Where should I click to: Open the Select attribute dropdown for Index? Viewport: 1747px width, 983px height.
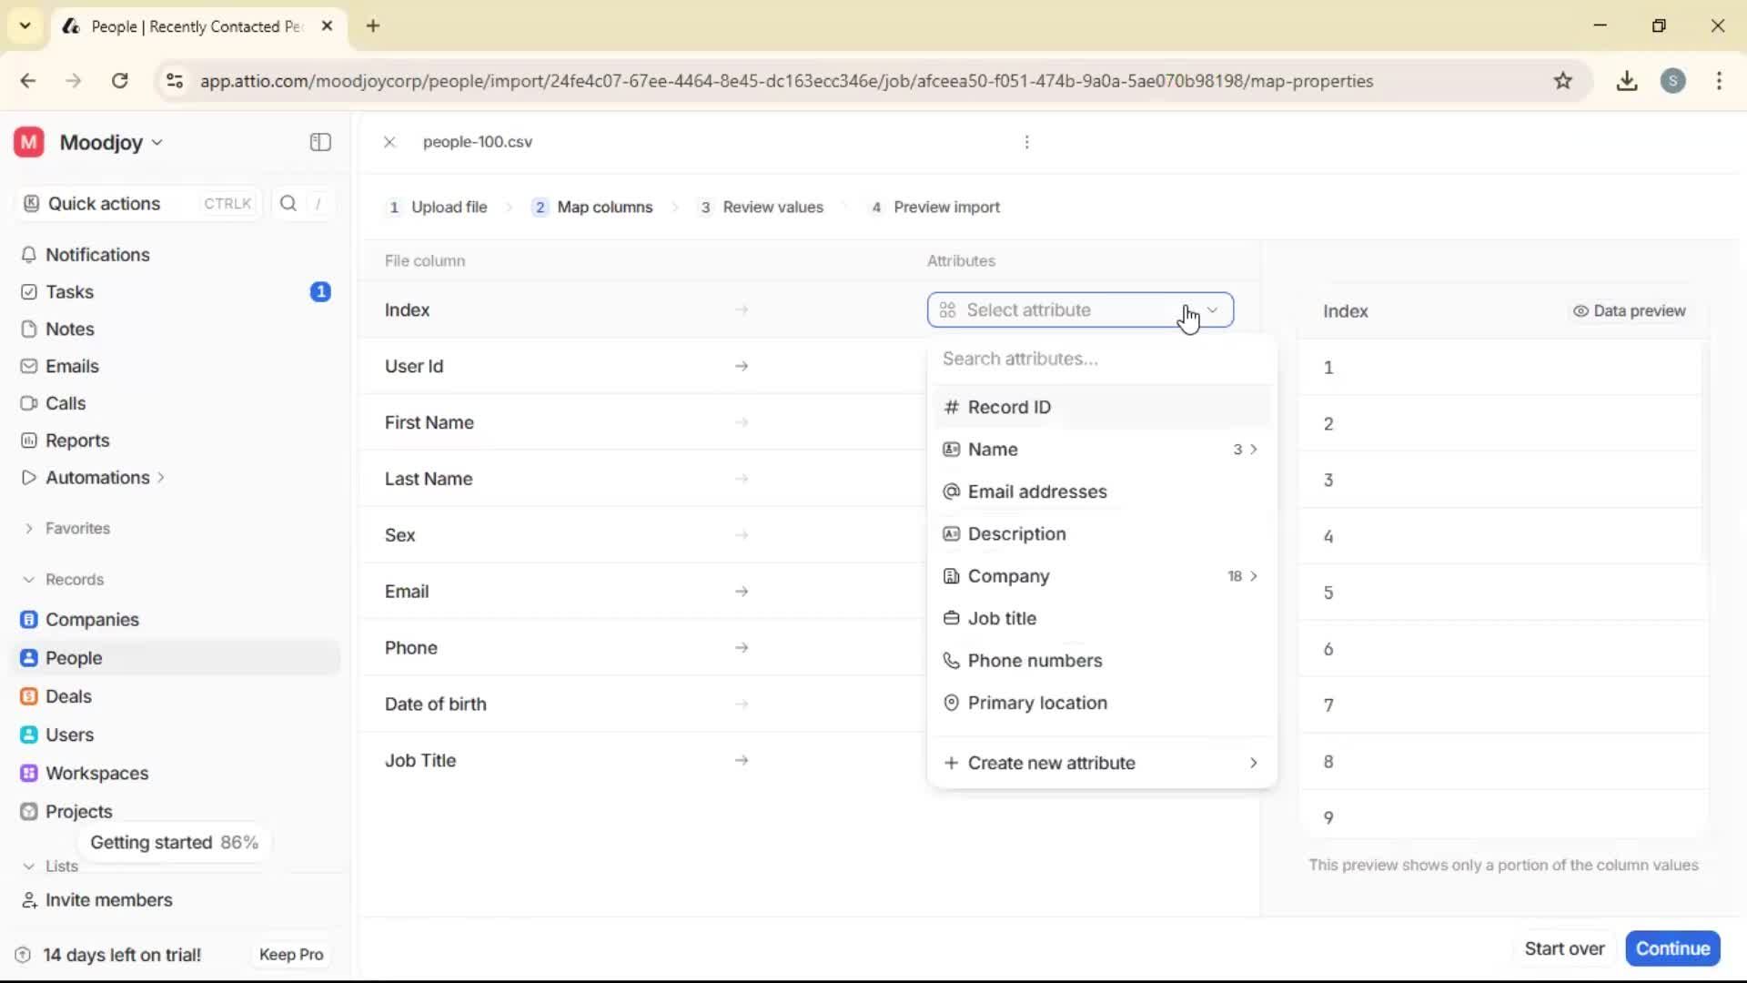(x=1079, y=309)
